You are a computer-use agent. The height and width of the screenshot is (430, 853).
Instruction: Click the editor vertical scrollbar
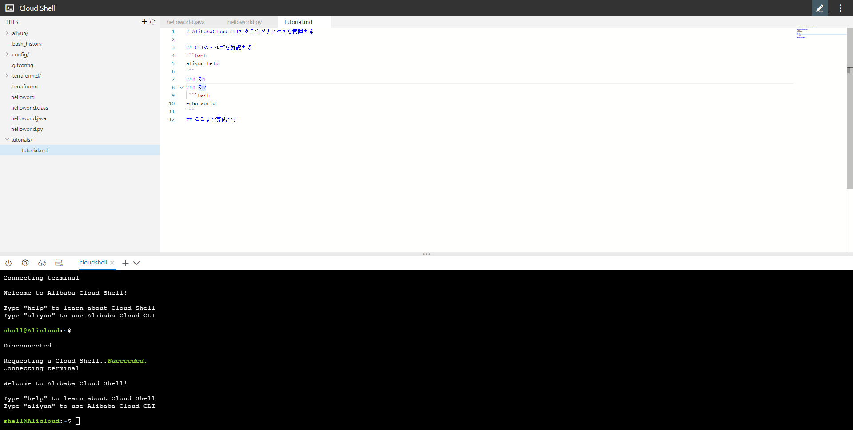click(x=849, y=108)
